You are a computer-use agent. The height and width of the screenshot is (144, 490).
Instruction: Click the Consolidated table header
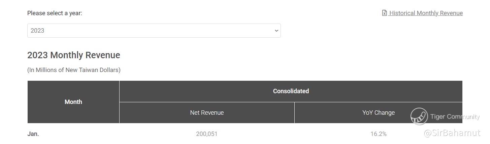(291, 91)
